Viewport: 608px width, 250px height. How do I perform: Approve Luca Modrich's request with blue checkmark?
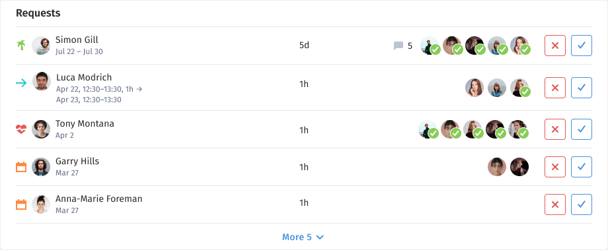pyautogui.click(x=582, y=88)
